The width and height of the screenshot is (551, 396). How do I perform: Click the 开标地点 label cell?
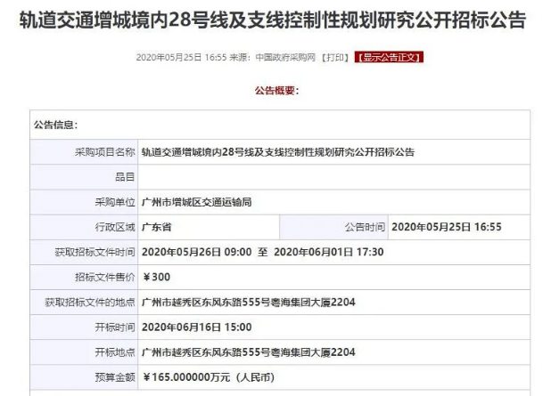84,352
